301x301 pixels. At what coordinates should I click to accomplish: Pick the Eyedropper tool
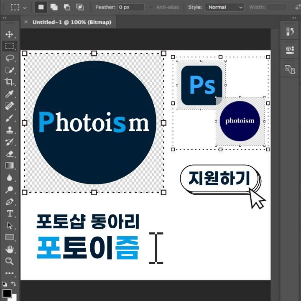click(x=9, y=94)
